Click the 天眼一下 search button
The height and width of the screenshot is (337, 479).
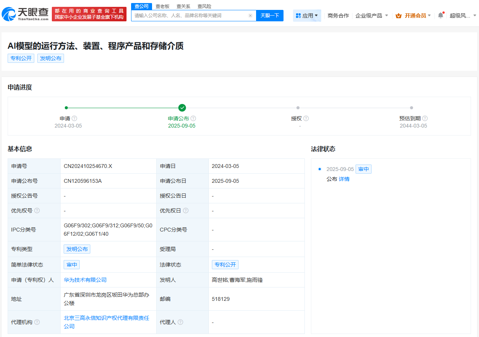pyautogui.click(x=270, y=15)
